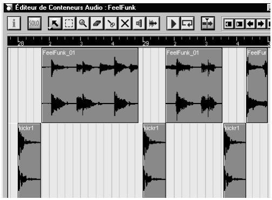The height and width of the screenshot is (200, 272).
Task: Choose the dashed range selection tool
Action: 69,23
